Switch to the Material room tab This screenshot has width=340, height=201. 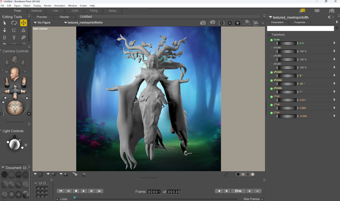tap(36, 11)
